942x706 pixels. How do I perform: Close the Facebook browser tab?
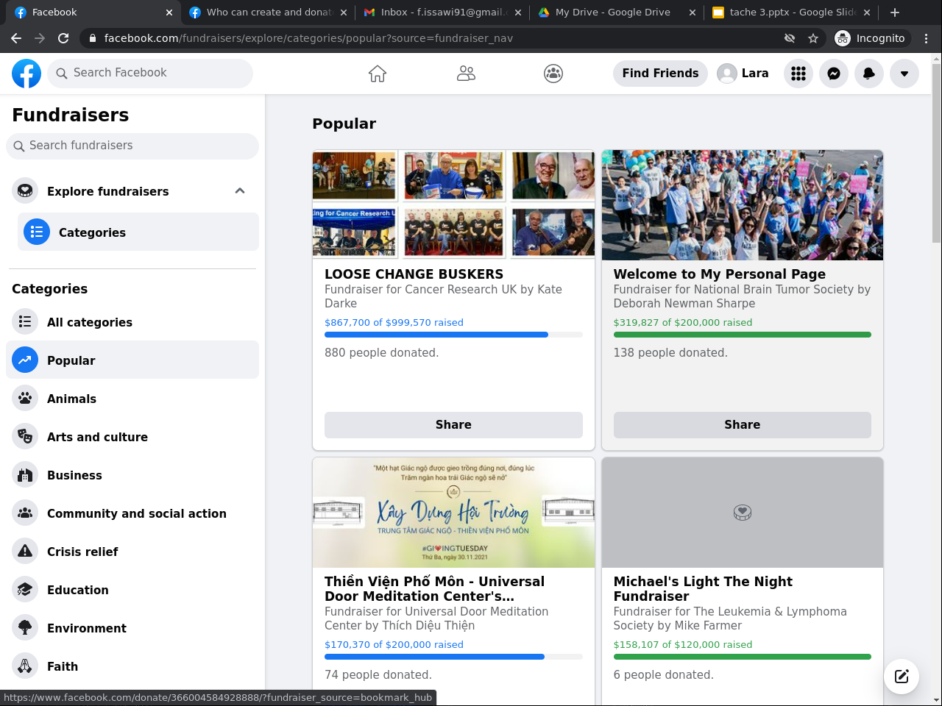[x=169, y=13]
